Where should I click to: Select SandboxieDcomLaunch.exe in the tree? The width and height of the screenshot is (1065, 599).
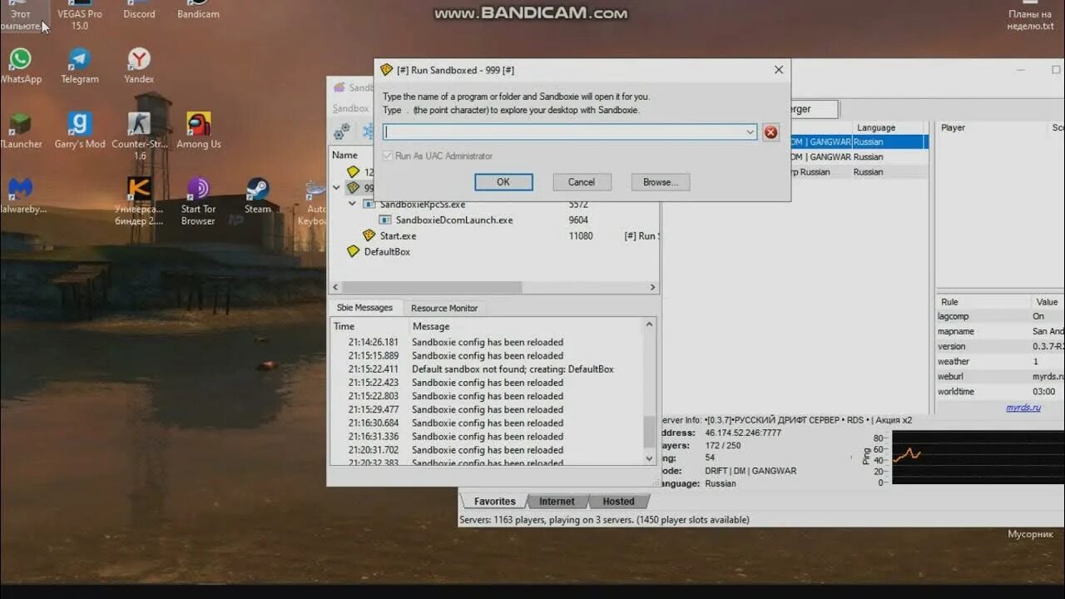coord(453,220)
